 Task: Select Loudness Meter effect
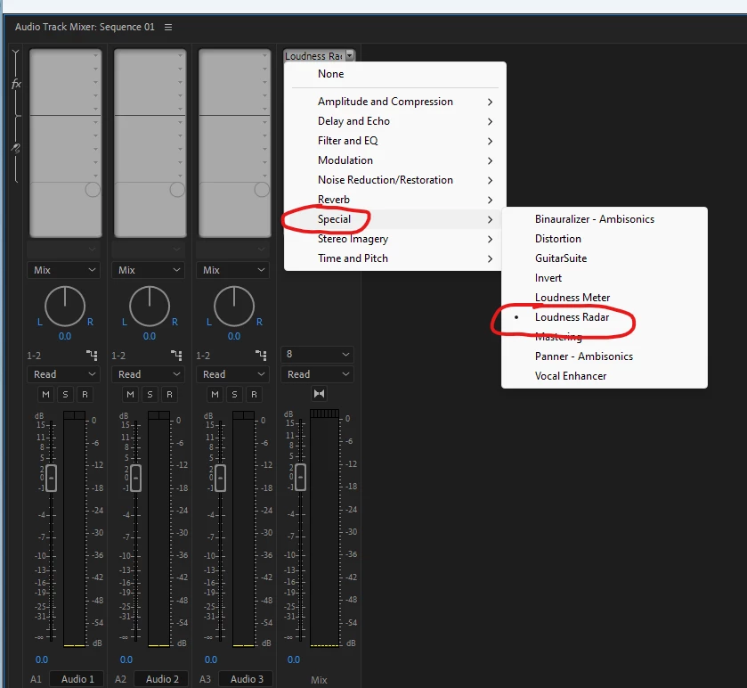604,298
